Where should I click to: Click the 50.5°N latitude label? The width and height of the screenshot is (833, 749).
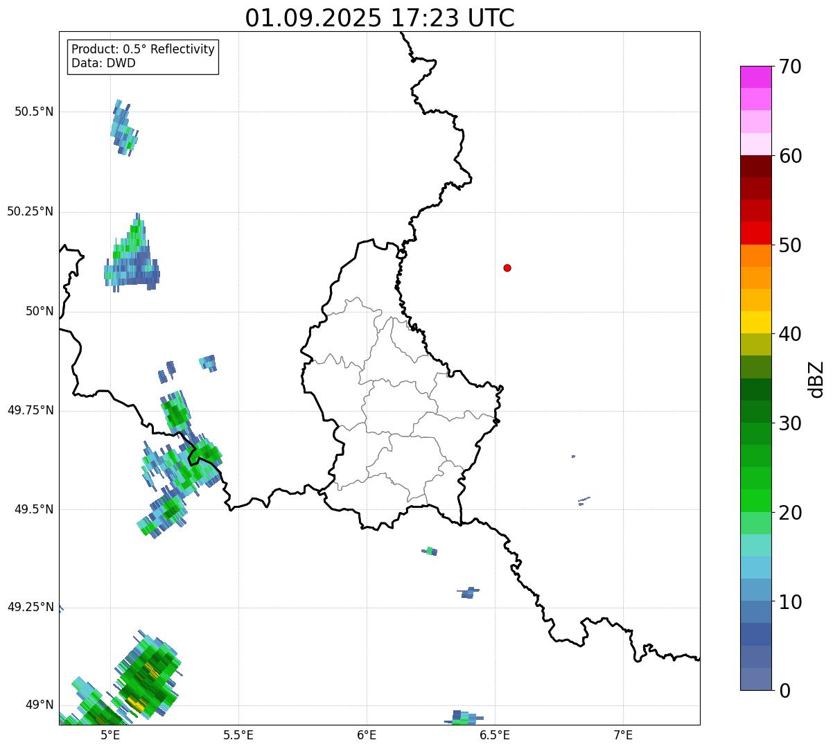tap(34, 112)
